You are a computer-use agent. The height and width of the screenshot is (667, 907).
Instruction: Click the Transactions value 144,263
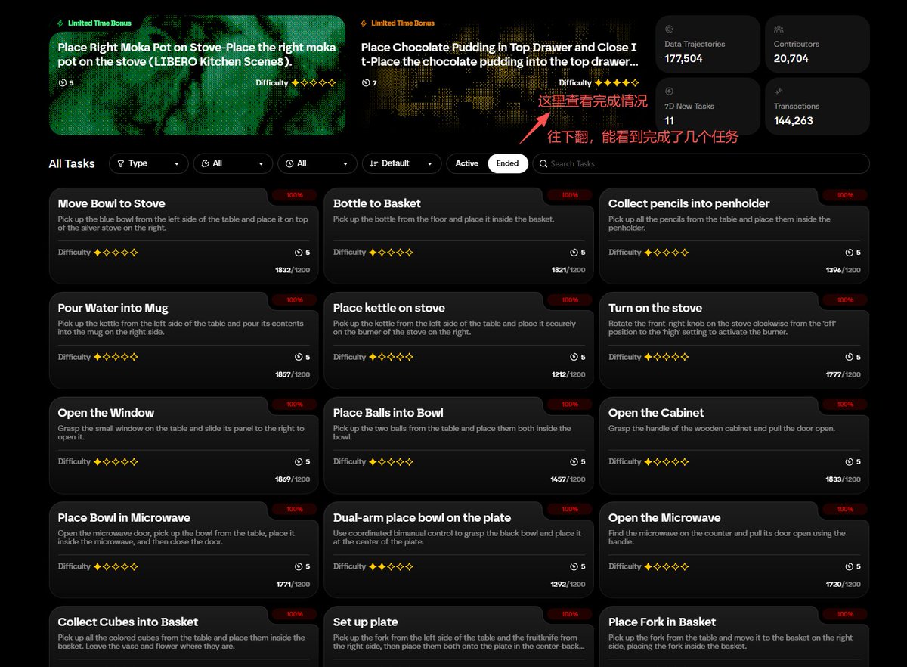[793, 120]
